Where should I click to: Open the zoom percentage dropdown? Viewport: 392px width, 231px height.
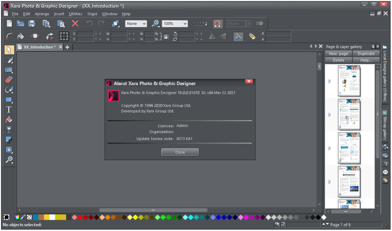click(x=185, y=23)
